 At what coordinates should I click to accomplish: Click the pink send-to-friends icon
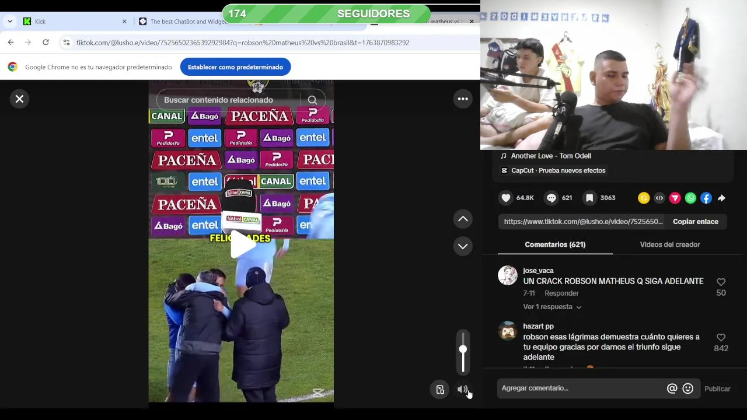675,198
